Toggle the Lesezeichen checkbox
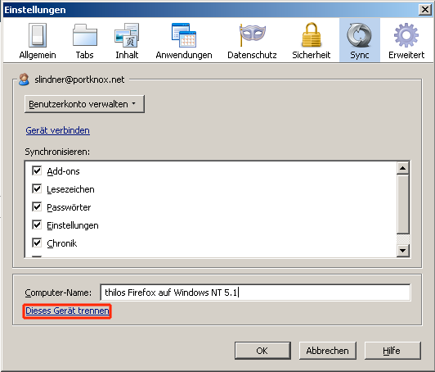 point(37,188)
